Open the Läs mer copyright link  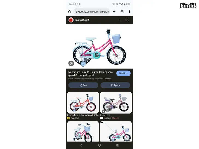pos(107,79)
